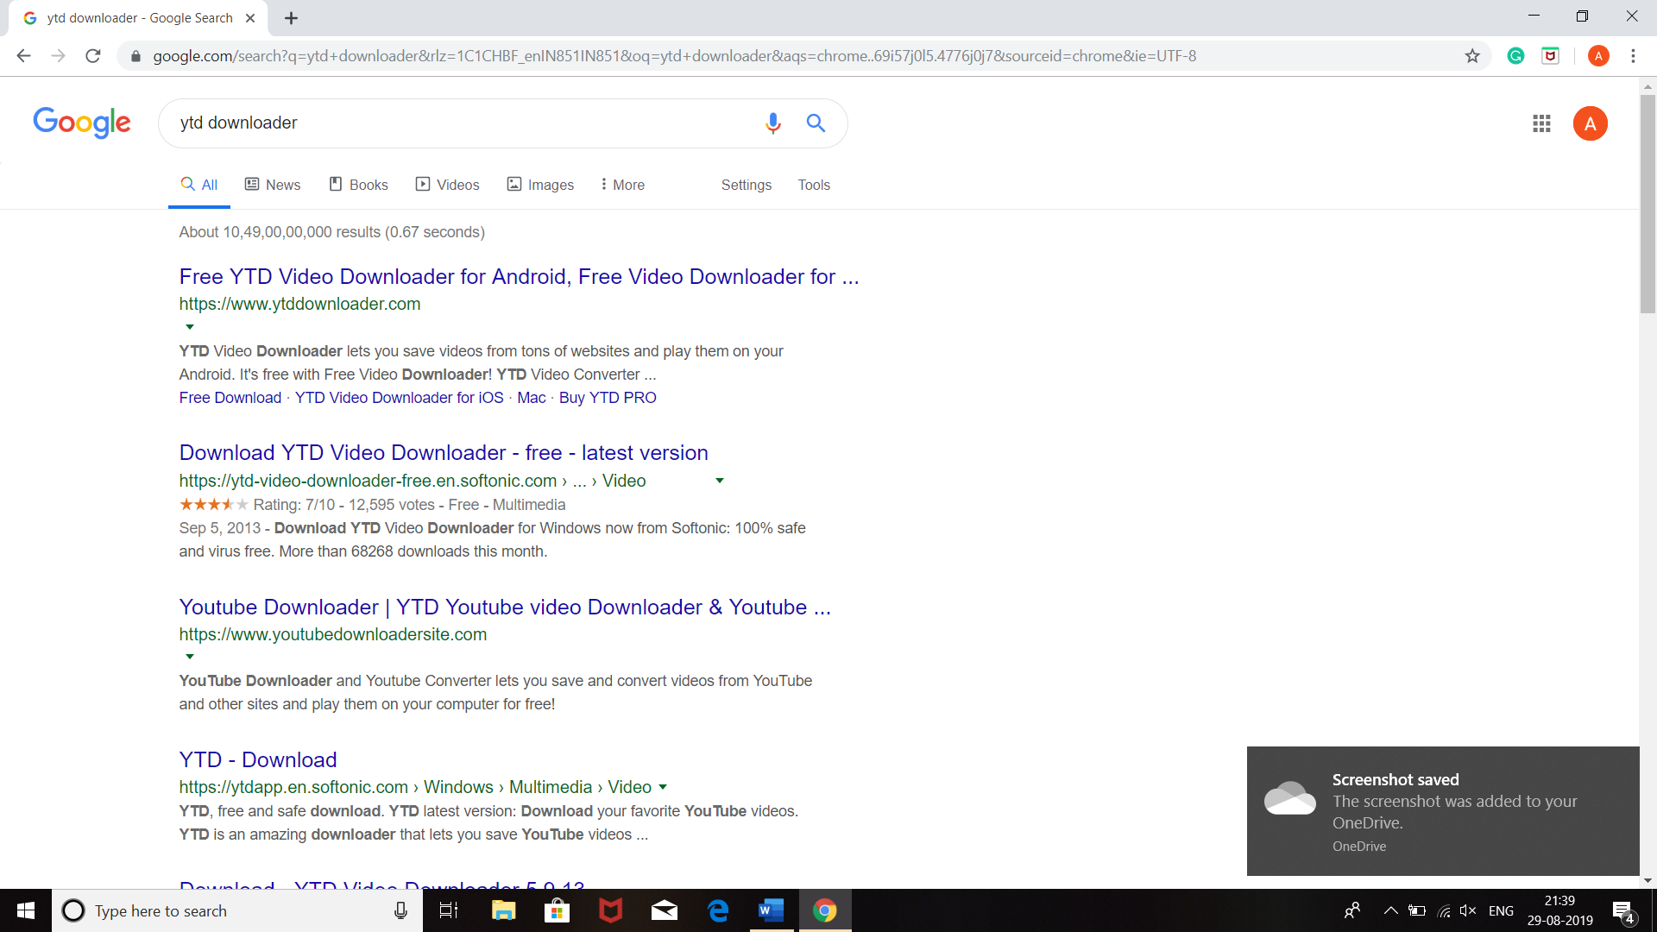This screenshot has width=1657, height=932.
Task: Open the YTD - Download result
Action: [257, 759]
